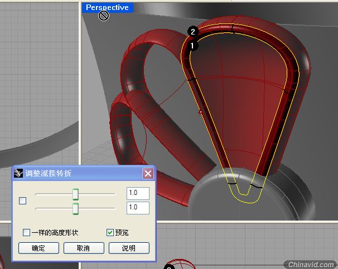
Task: Confirm the blend with 确定 button
Action: (x=38, y=248)
